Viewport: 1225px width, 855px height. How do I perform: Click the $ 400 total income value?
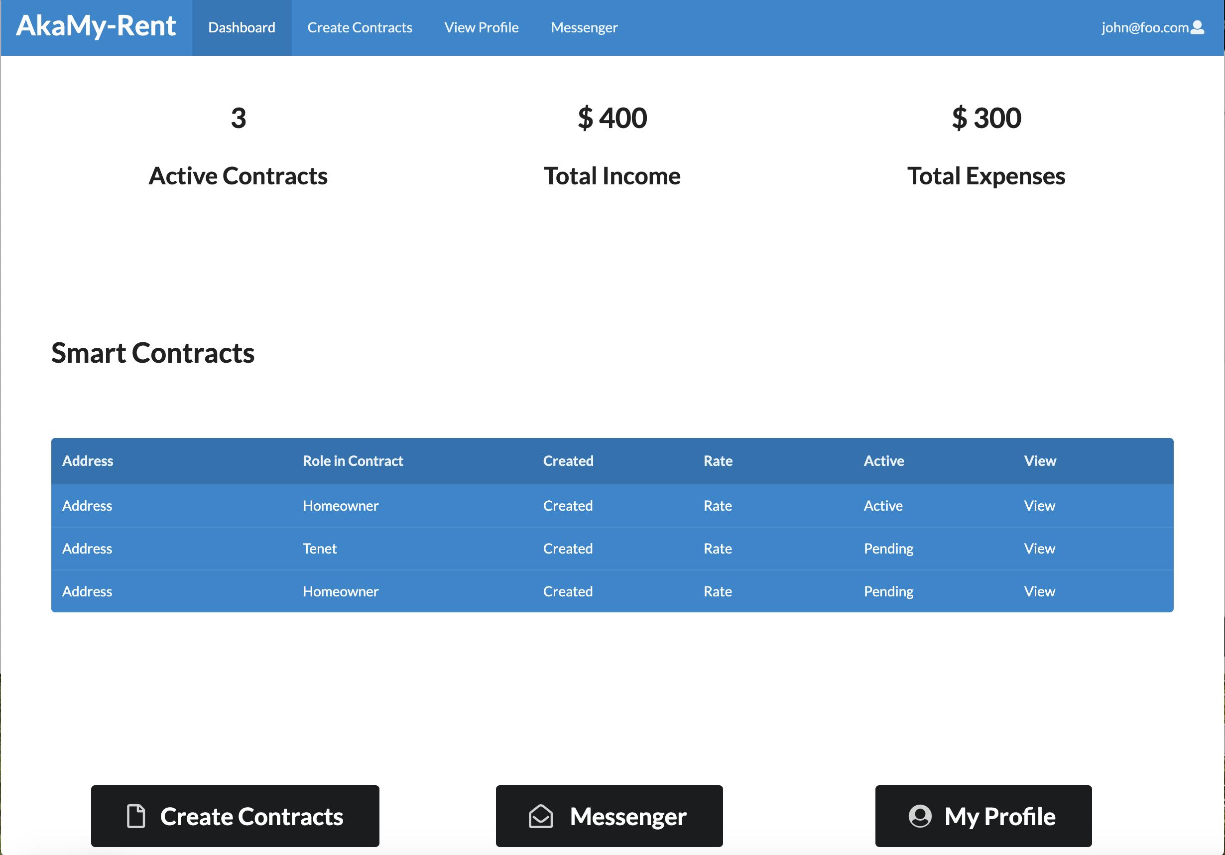[x=612, y=118]
